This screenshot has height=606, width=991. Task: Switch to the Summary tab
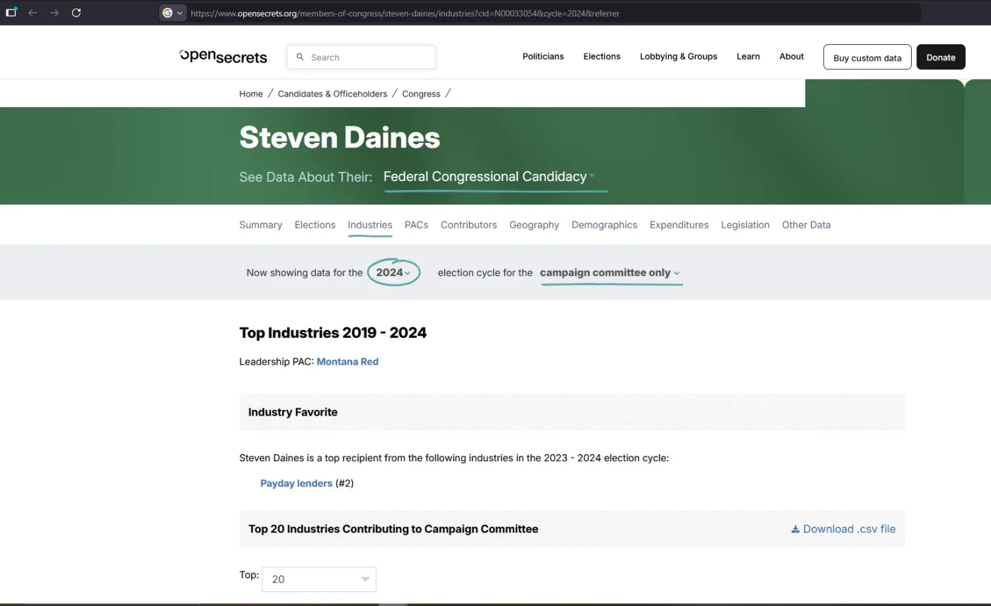(x=260, y=225)
